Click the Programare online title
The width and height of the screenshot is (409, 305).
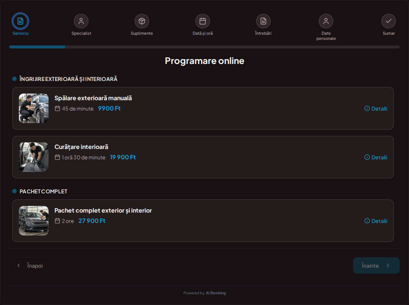click(204, 61)
